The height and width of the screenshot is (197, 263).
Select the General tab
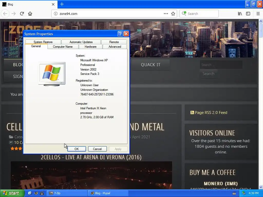(36, 46)
